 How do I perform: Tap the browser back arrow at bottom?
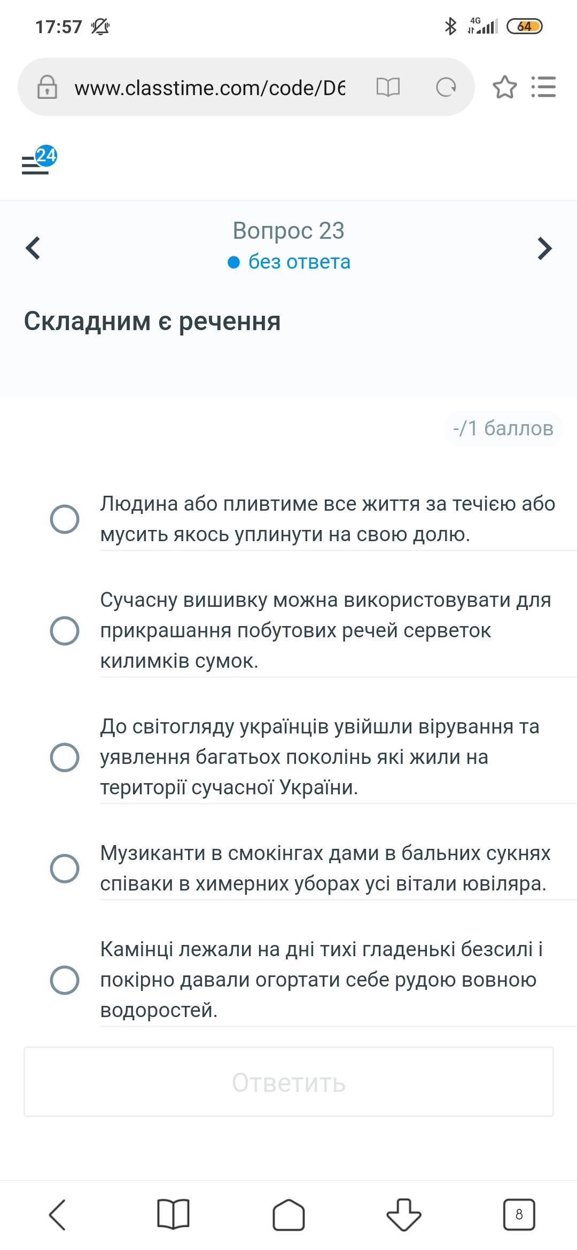[58, 1214]
